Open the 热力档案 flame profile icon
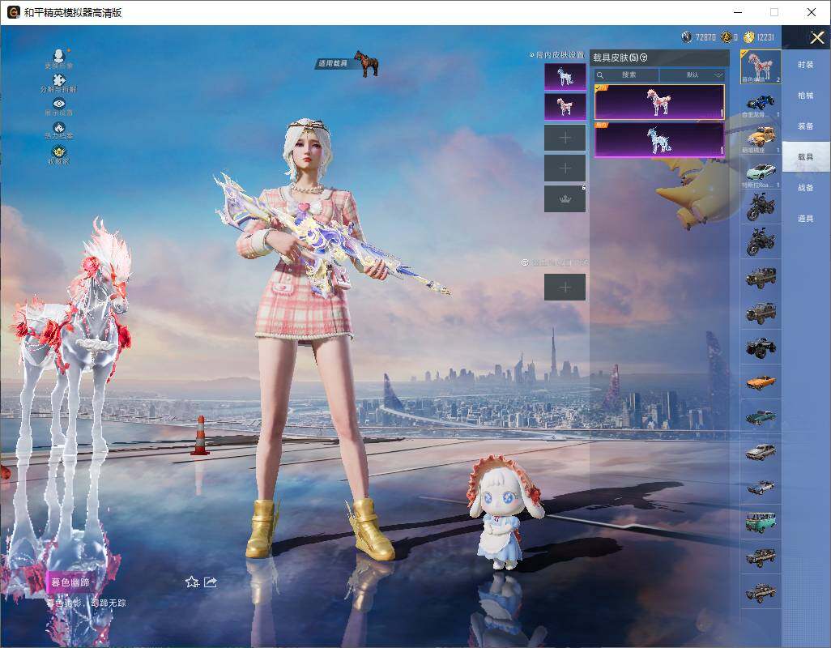 point(59,127)
